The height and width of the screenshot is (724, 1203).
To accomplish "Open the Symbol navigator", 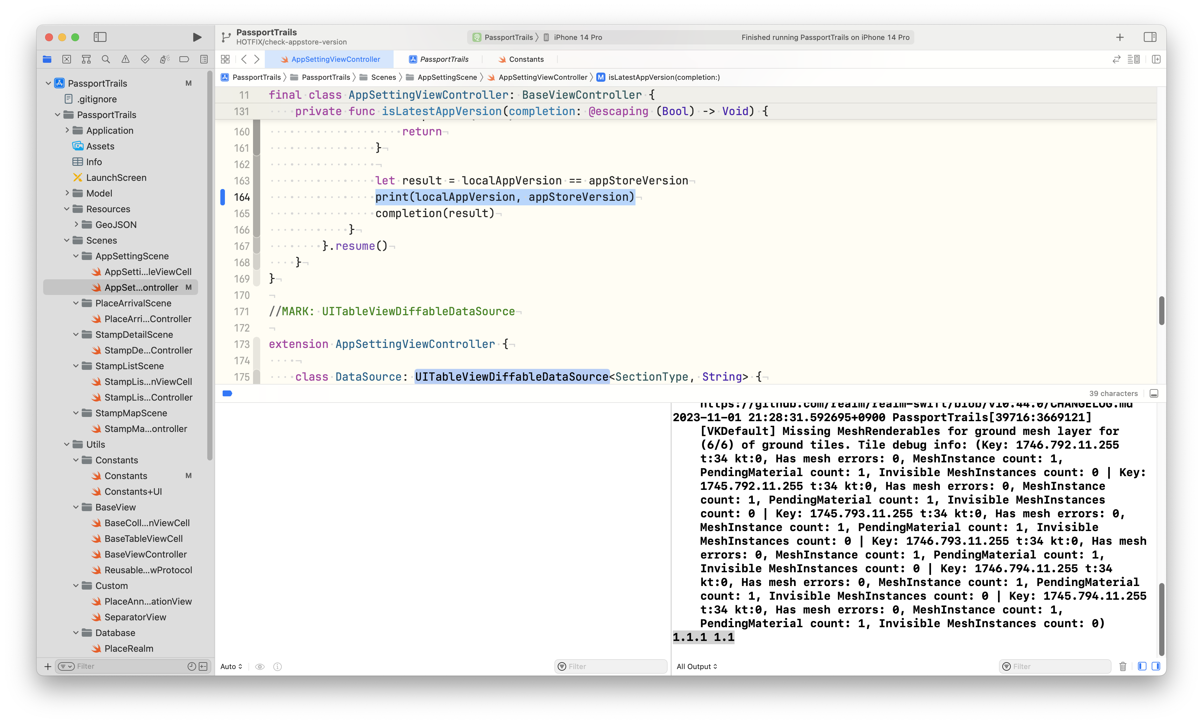I will [x=86, y=59].
